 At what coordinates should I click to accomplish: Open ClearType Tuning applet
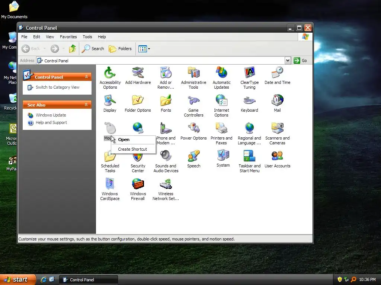point(249,78)
